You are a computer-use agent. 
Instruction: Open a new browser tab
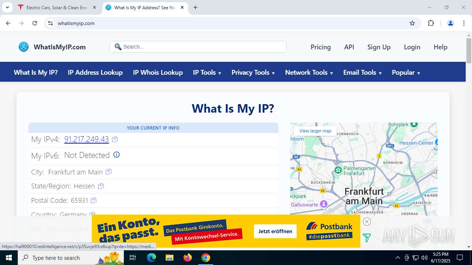195,7
